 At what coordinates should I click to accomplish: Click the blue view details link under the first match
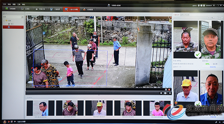tap(213, 67)
